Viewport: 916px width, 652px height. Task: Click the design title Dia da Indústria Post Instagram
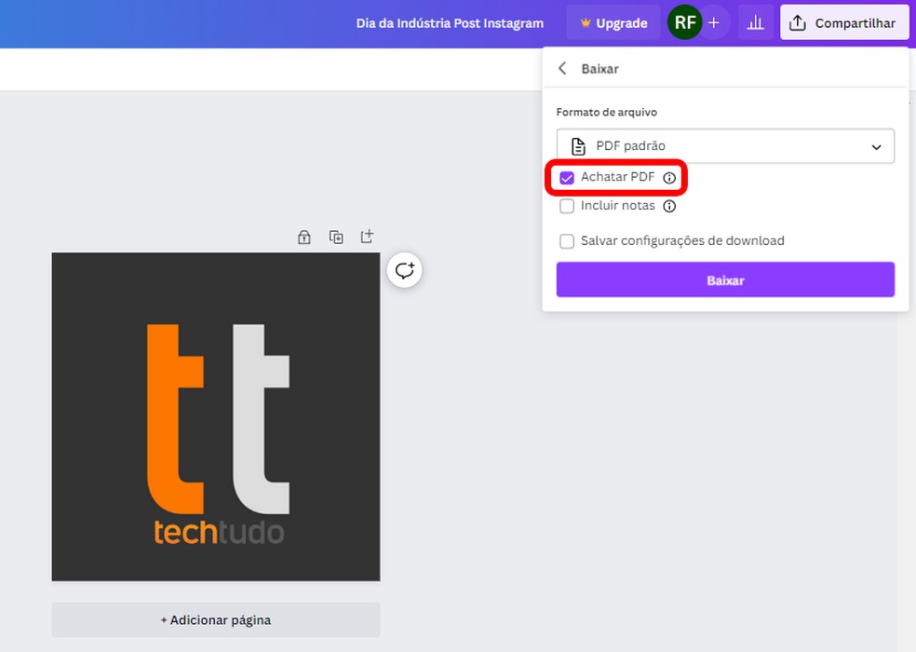(450, 23)
